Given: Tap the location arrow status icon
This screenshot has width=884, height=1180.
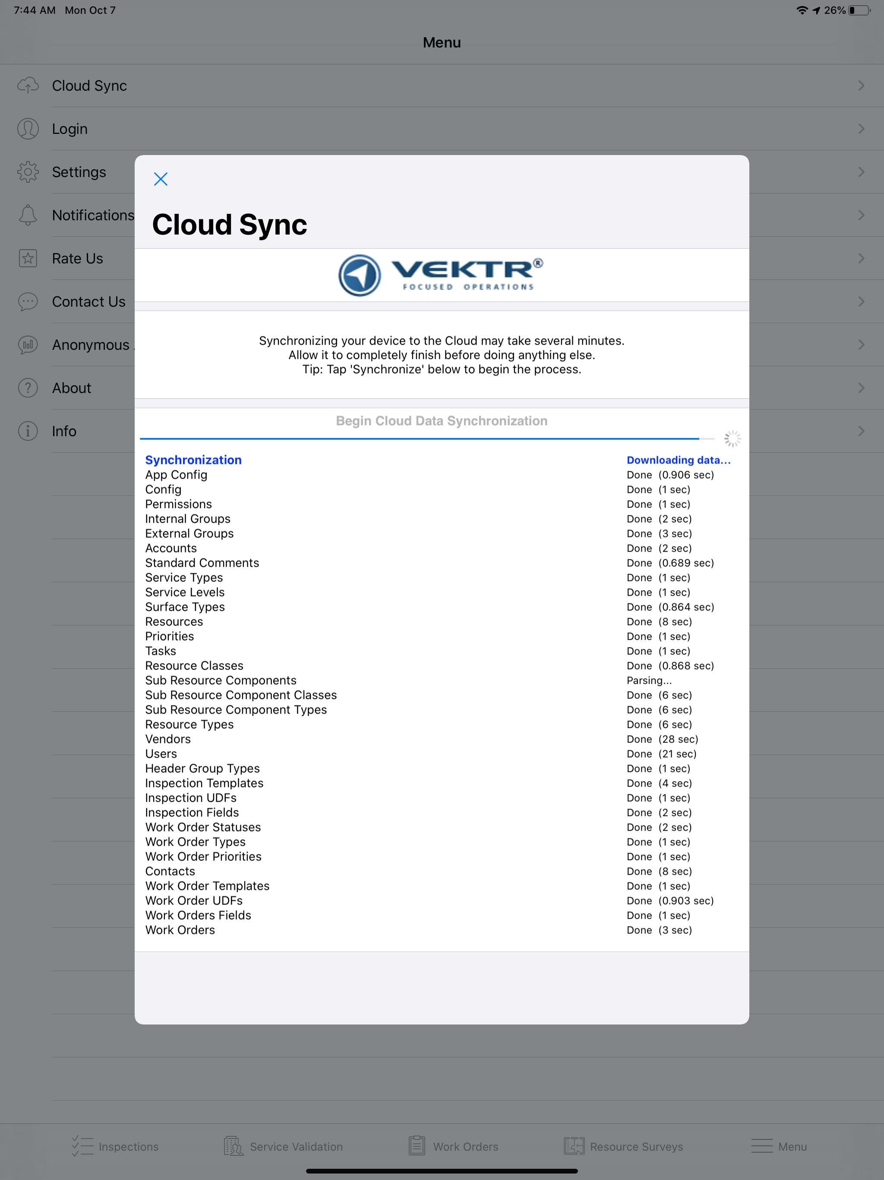Looking at the screenshot, I should (x=816, y=10).
